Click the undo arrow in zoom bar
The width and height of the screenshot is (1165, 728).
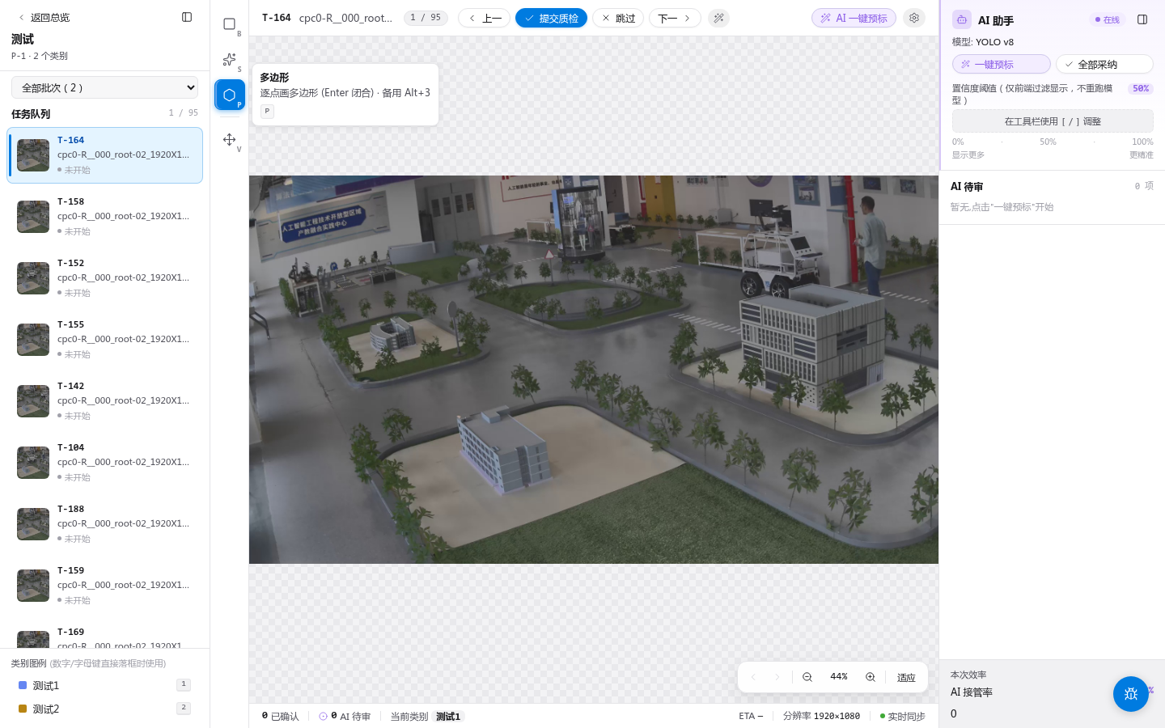[x=753, y=677]
